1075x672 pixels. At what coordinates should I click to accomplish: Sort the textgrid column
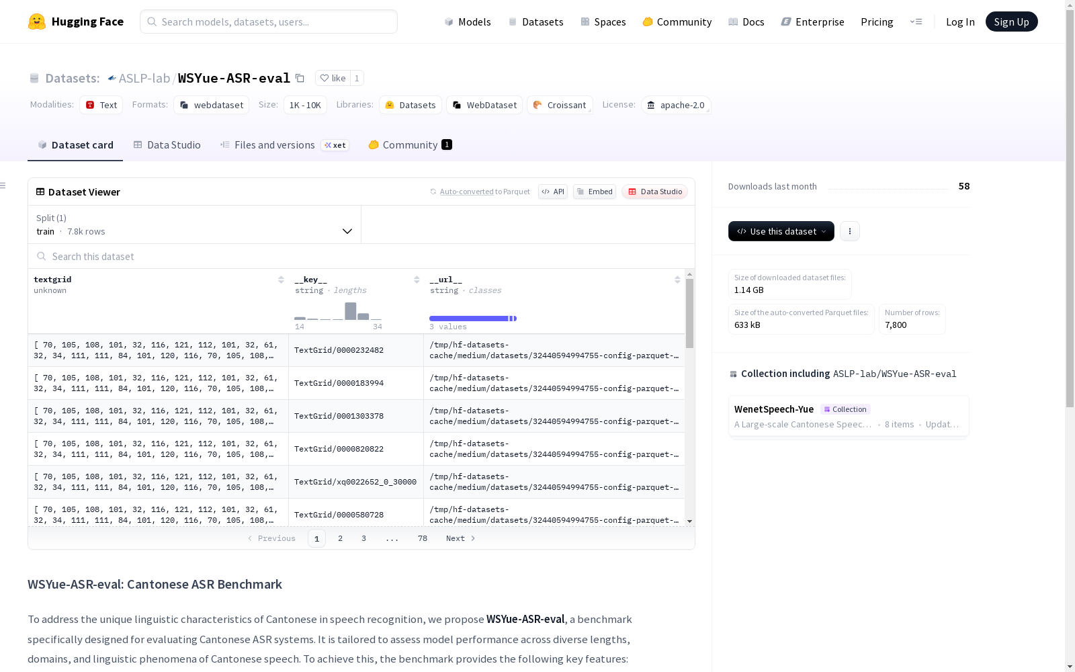click(x=281, y=280)
